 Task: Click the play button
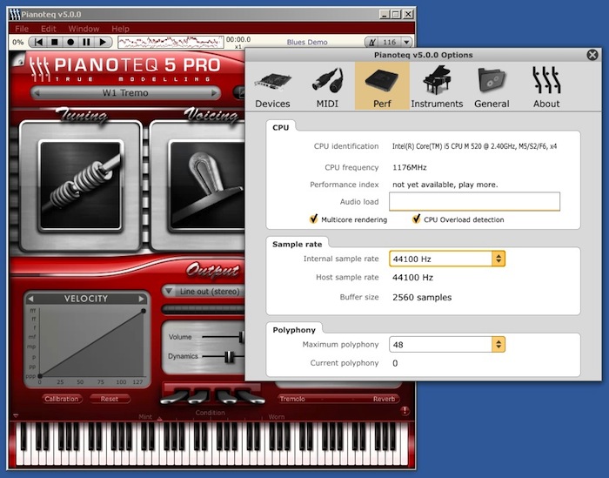coord(103,42)
